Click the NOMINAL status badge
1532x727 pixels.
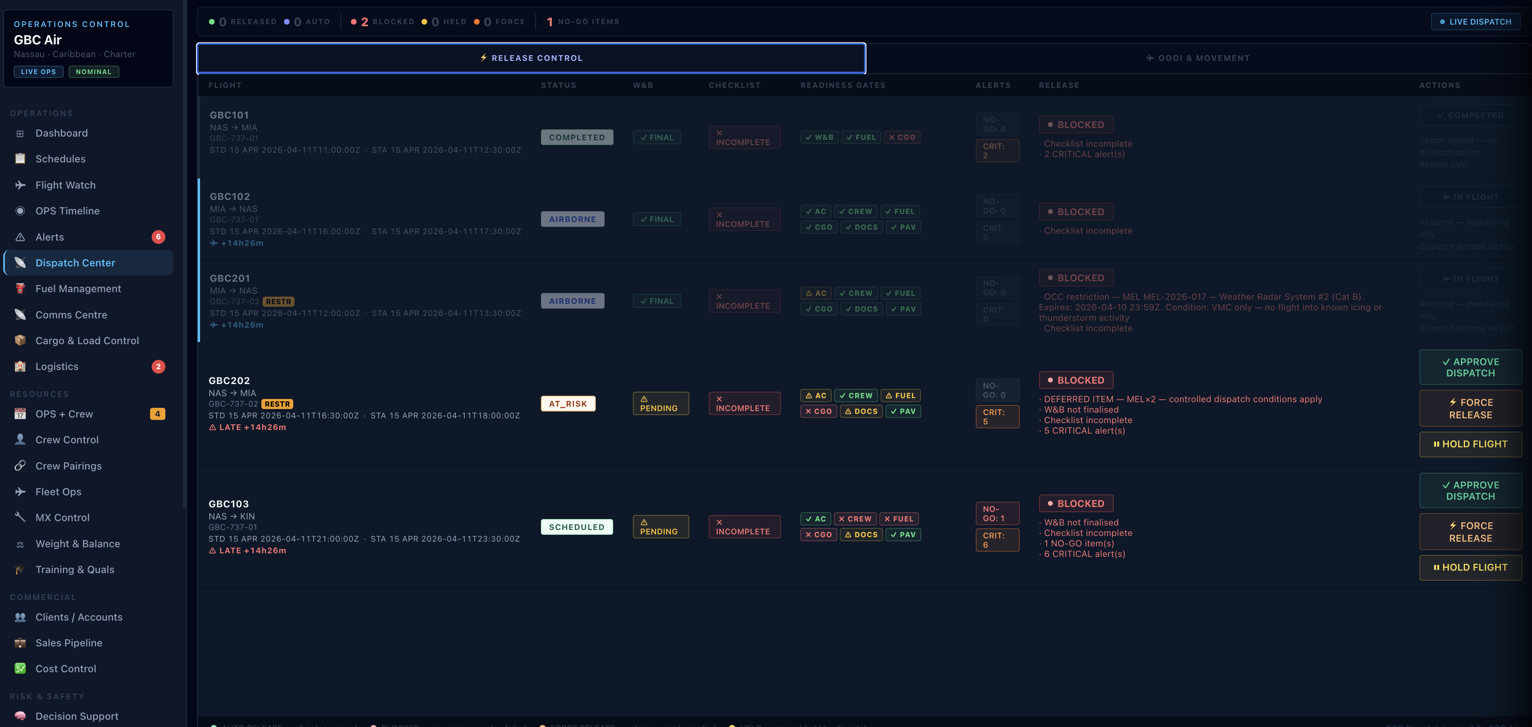click(x=94, y=72)
